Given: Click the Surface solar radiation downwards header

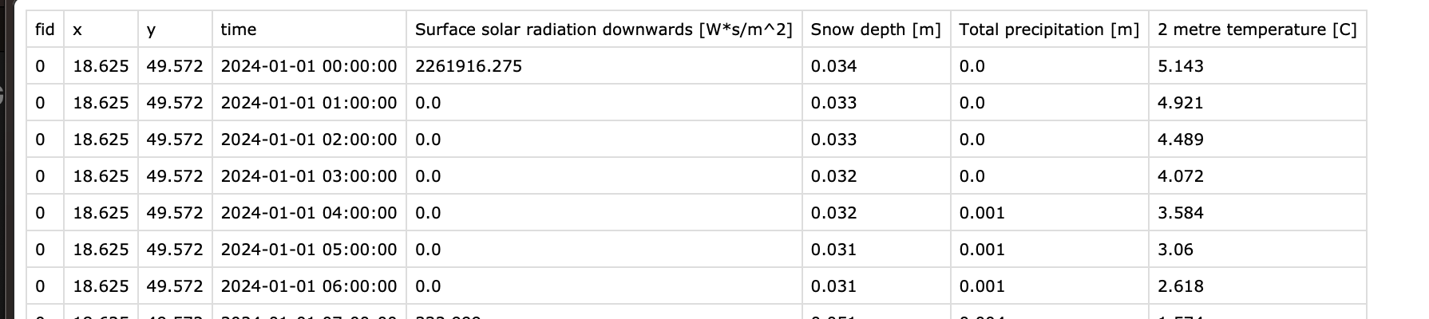Looking at the screenshot, I should pyautogui.click(x=604, y=30).
